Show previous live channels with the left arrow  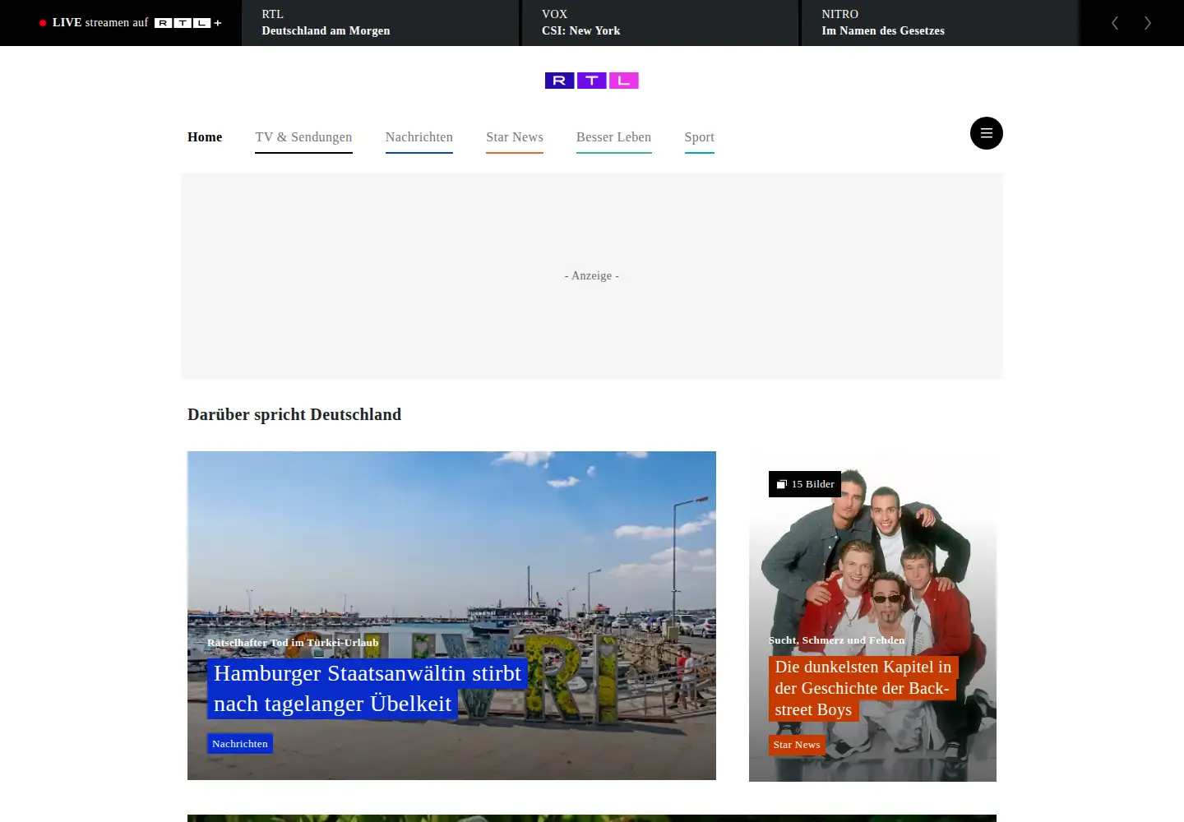pyautogui.click(x=1115, y=23)
